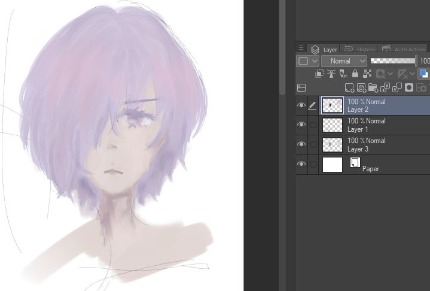
Task: Tick the selection checkbox of Layer 3
Action: (313, 145)
